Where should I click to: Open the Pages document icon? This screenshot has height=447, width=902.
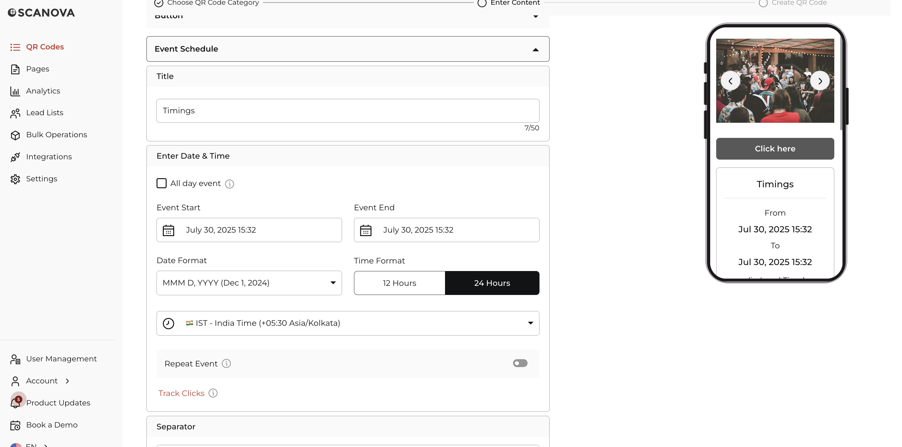coord(15,69)
